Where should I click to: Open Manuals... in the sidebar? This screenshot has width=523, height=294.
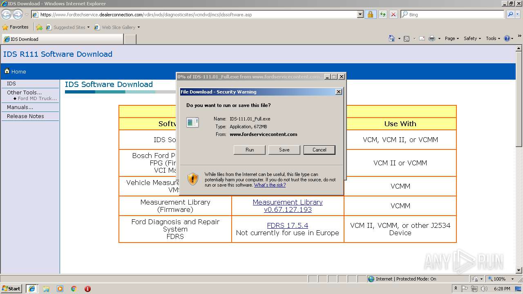point(20,107)
